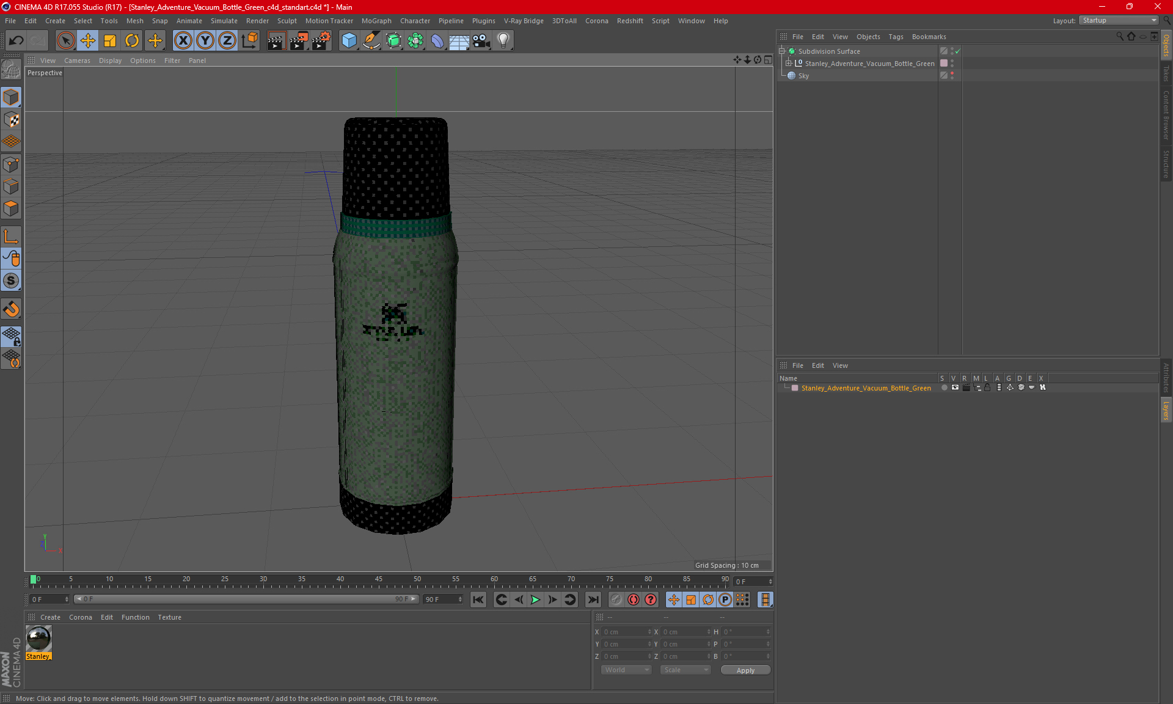1173x704 pixels.
Task: Toggle Z axis lock
Action: tap(227, 41)
